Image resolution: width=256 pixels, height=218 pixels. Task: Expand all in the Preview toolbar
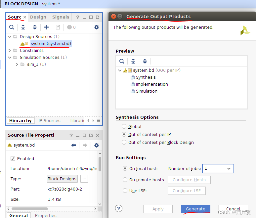145,61
